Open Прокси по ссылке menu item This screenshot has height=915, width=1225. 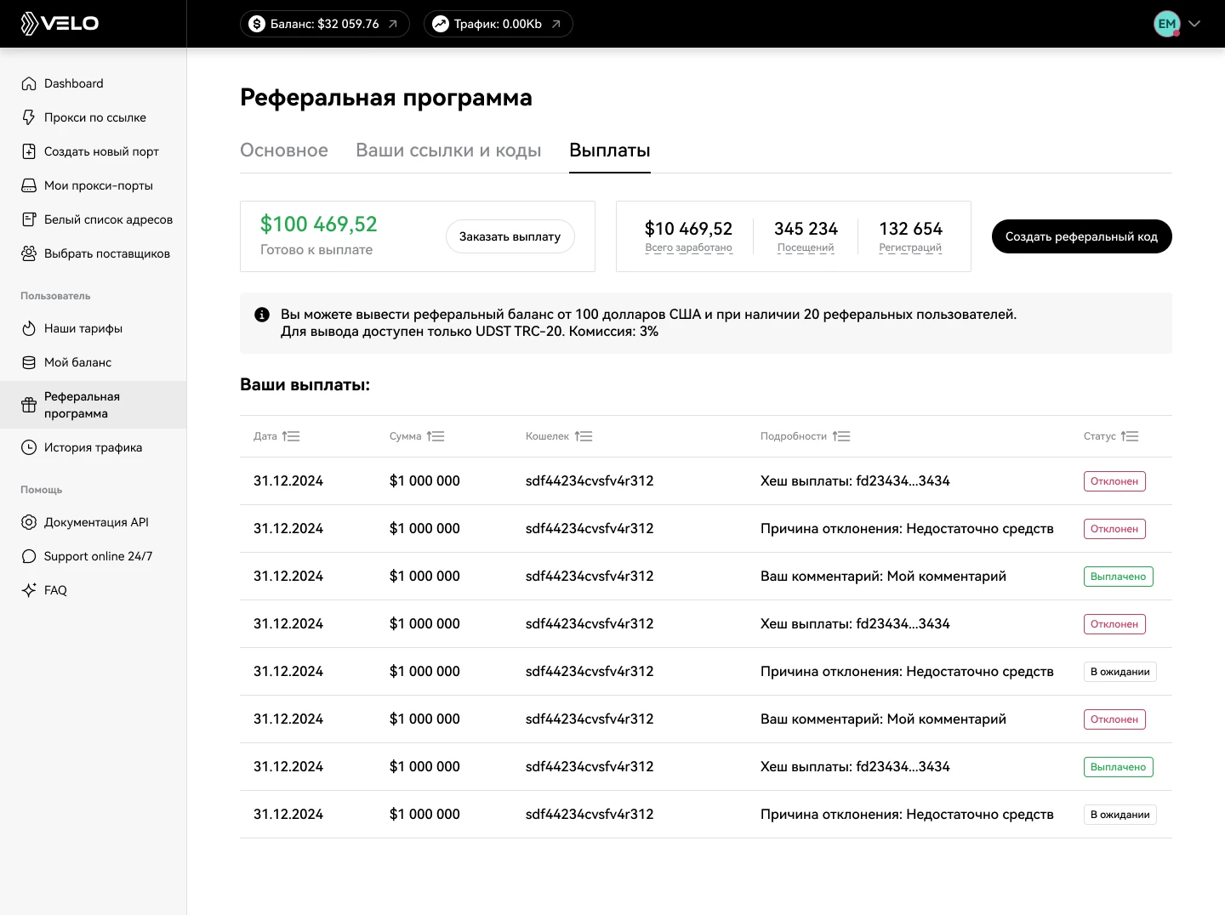click(x=94, y=117)
